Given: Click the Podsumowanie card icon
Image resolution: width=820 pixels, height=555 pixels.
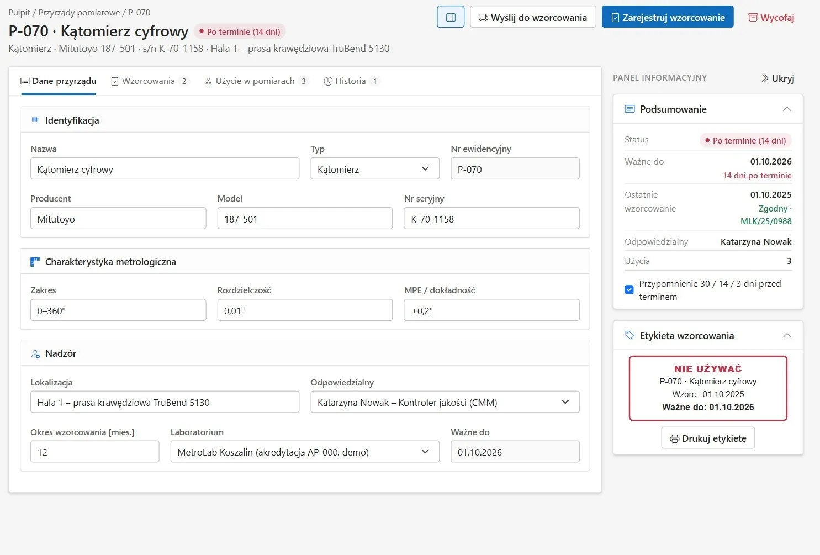Looking at the screenshot, I should point(629,109).
